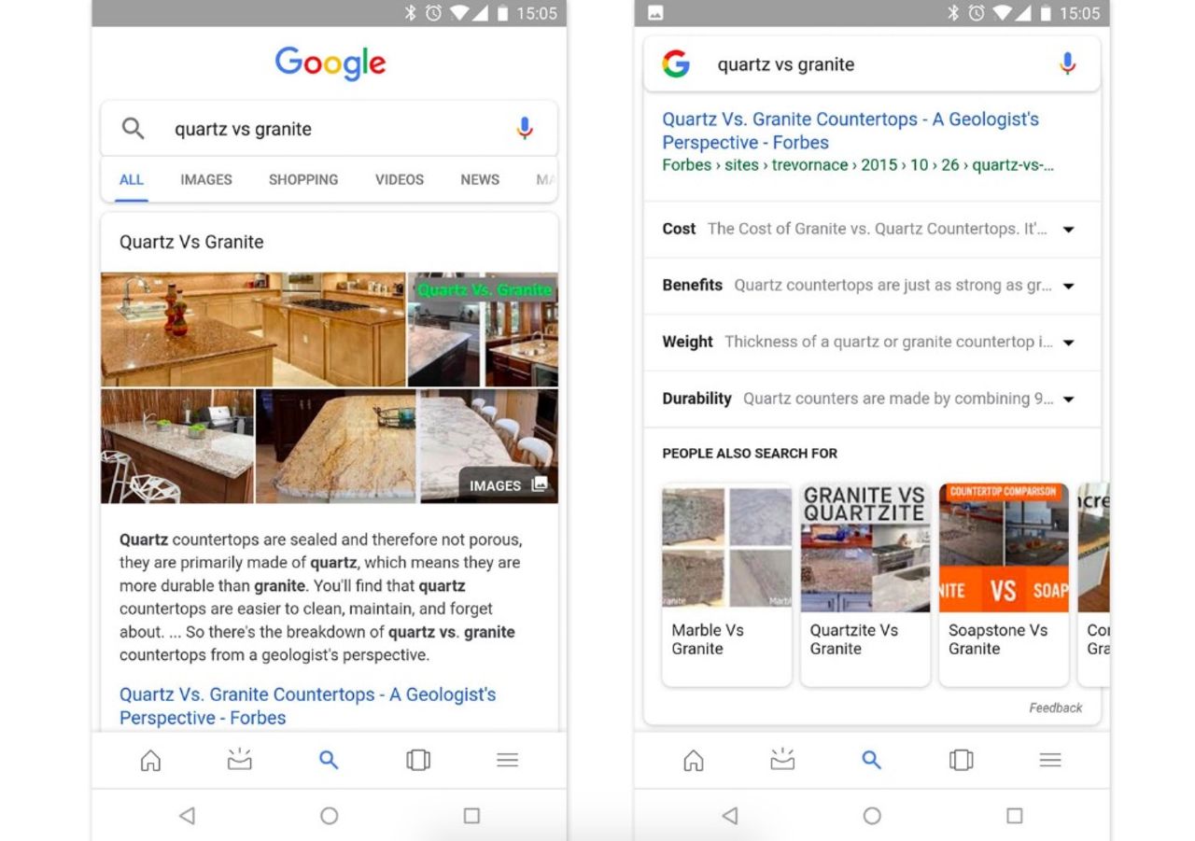Expand the Benefits section
Screen dimensions: 1195x841
click(1067, 286)
